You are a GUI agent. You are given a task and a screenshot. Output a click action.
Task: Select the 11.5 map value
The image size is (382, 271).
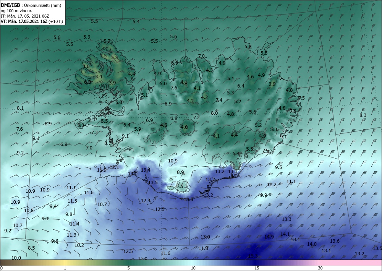pos(72,201)
